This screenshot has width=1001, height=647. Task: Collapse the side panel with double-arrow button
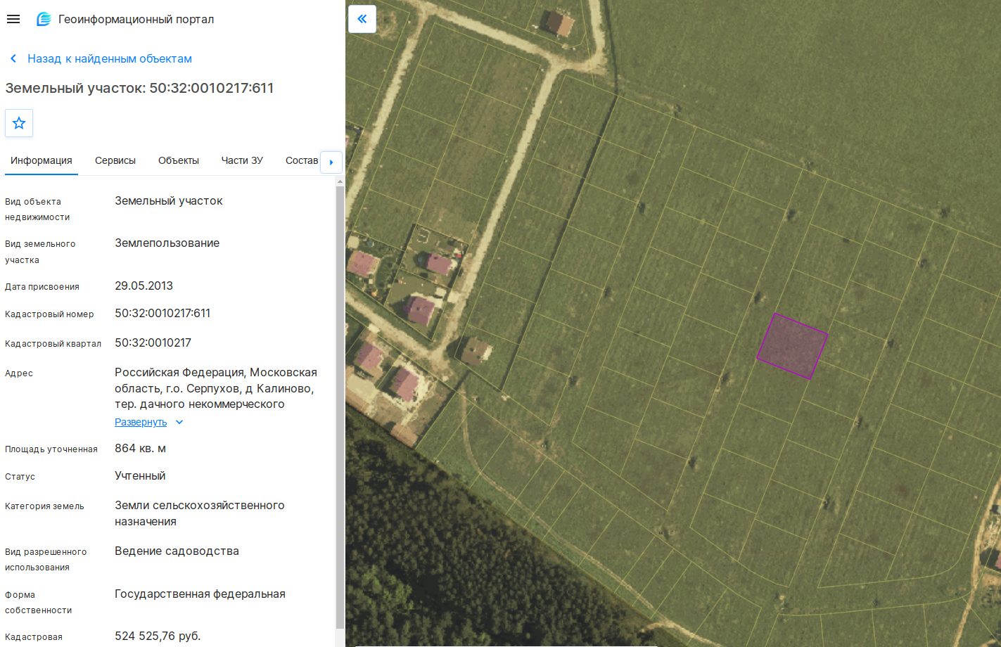362,19
